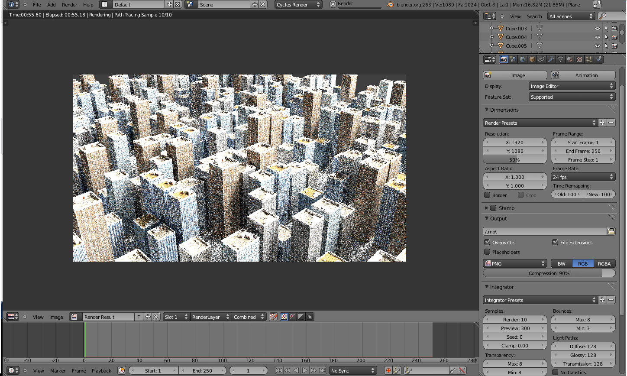Click the Z-buffer display icon
The width and height of the screenshot is (627, 376).
310,317
